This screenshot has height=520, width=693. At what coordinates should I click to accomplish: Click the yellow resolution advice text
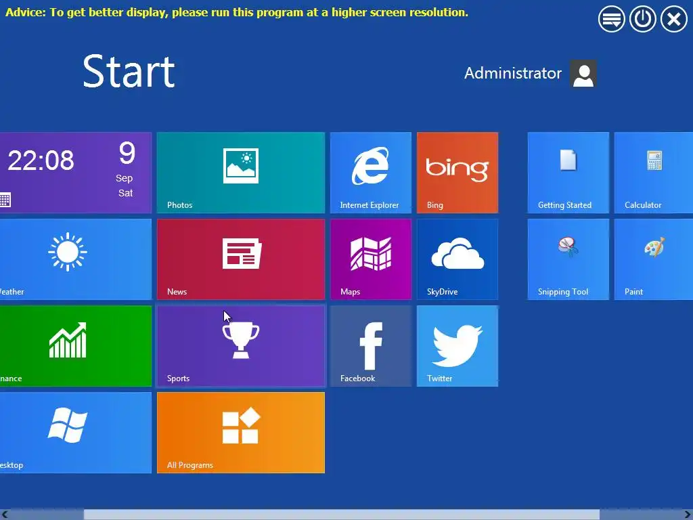(x=236, y=12)
